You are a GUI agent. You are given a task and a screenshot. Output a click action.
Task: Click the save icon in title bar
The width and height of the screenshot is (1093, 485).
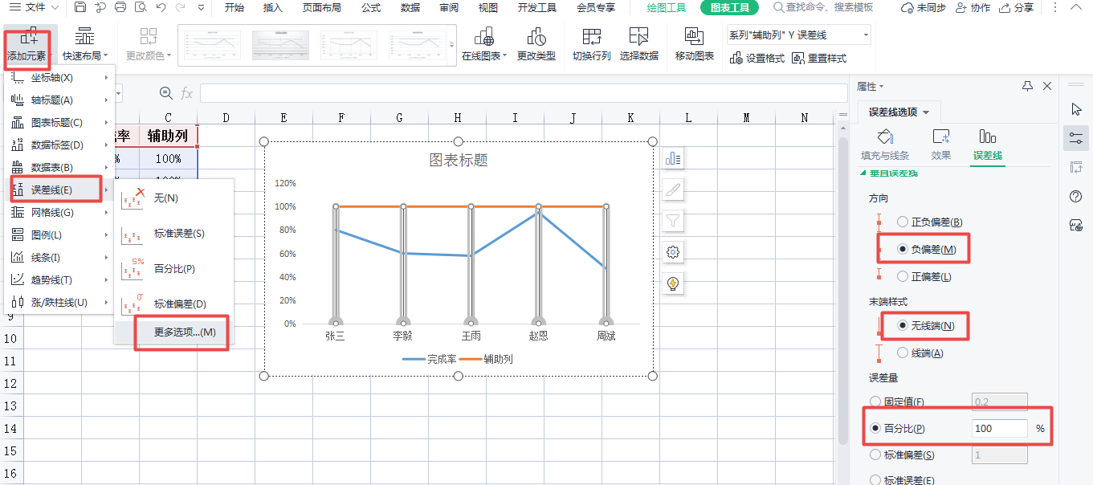pos(80,8)
